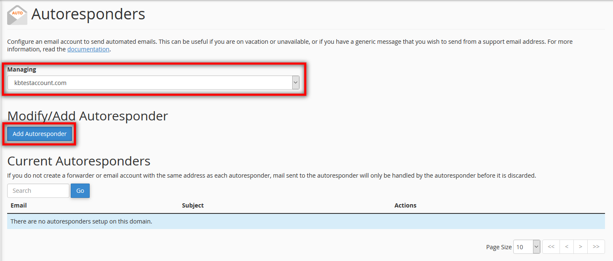Screen dimensions: 613x261
Task: Go to previous page with < button
Action: click(567, 247)
